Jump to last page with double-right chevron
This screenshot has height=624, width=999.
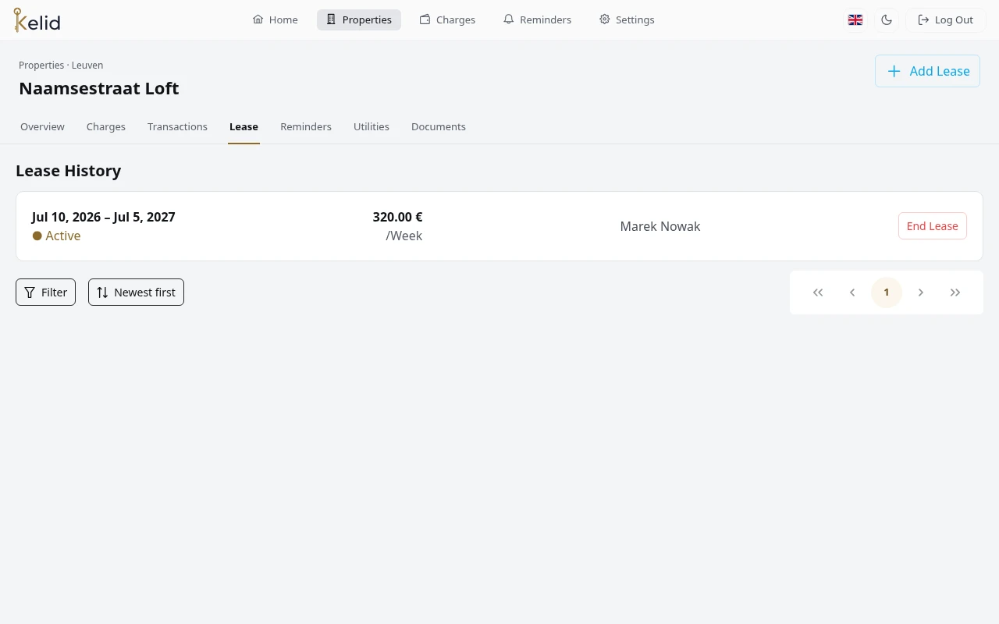955,292
